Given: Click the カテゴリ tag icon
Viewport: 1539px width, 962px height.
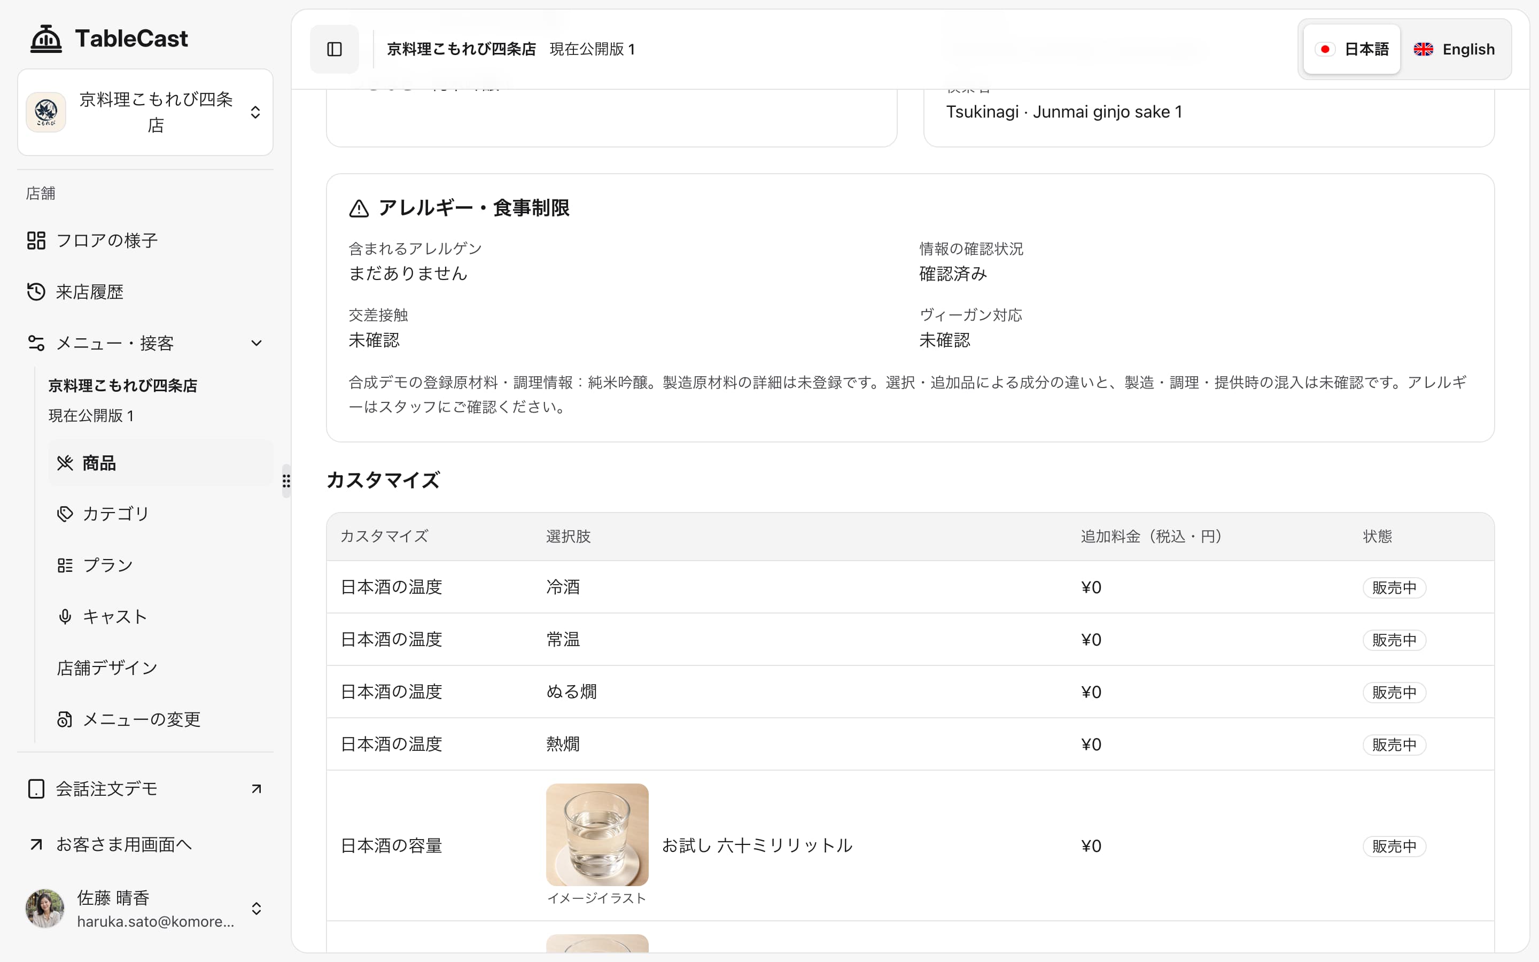Looking at the screenshot, I should click(65, 514).
